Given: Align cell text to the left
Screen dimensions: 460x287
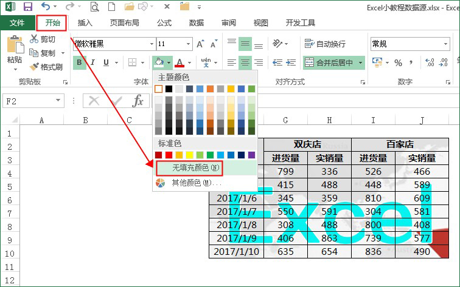Looking at the screenshot, I should [232, 62].
